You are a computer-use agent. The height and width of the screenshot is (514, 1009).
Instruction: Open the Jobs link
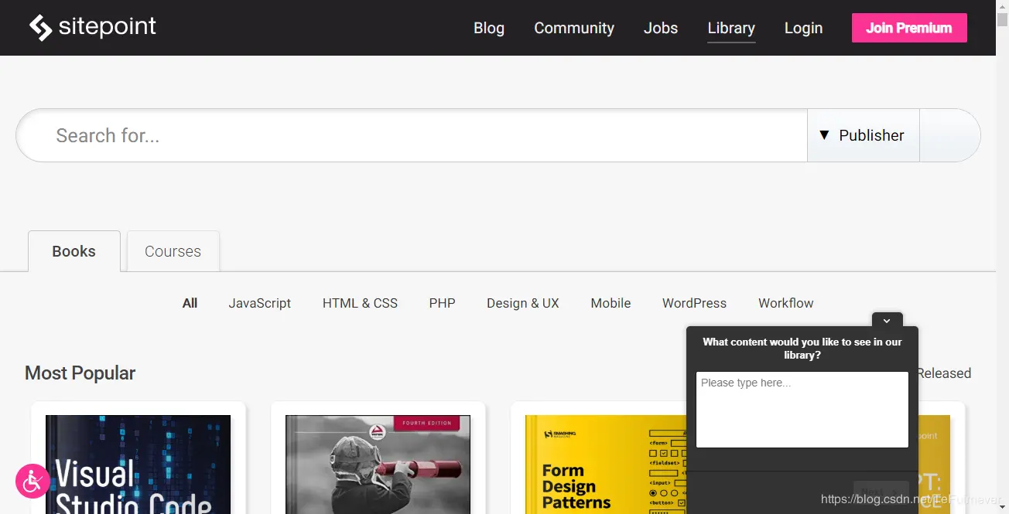tap(661, 28)
